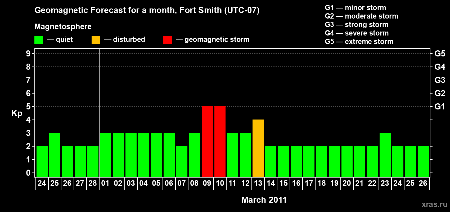Click the 'G2 — moderate storm' legend text
Viewport: 450px width, 212px height.
(362, 16)
